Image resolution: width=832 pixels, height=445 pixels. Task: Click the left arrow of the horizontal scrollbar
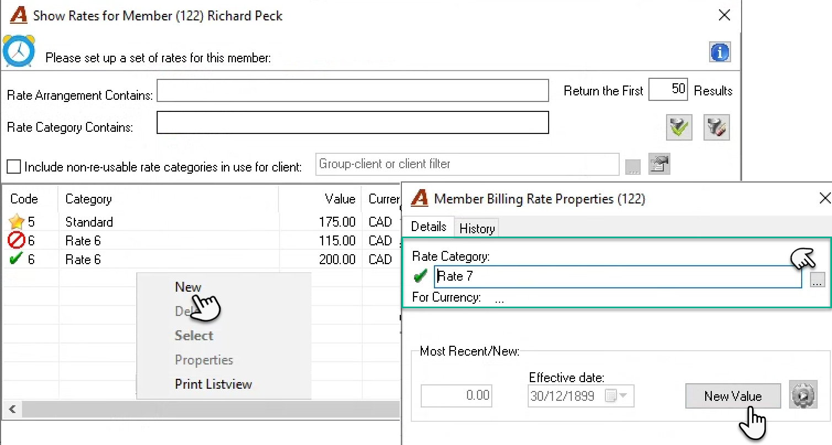(12, 409)
